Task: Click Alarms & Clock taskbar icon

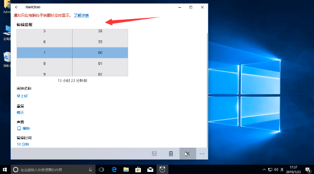Action: click(x=162, y=170)
